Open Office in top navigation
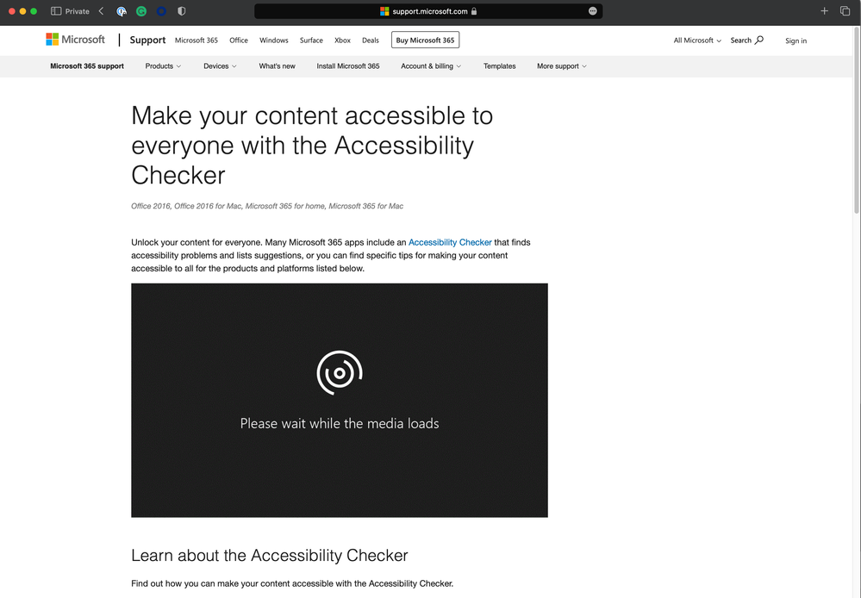861x598 pixels. click(239, 40)
